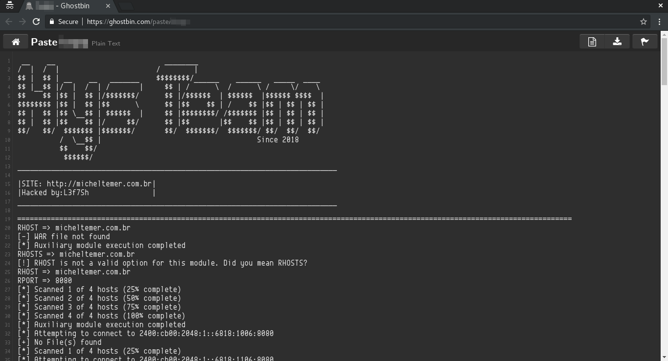Click 'Scanned 1 of 4 hosts' on line 34
This screenshot has height=361, width=668.
point(99,351)
